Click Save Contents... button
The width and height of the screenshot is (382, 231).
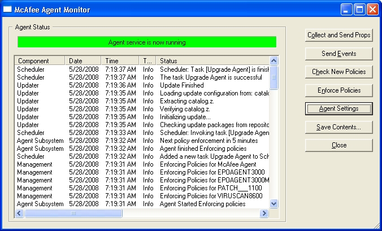point(339,127)
